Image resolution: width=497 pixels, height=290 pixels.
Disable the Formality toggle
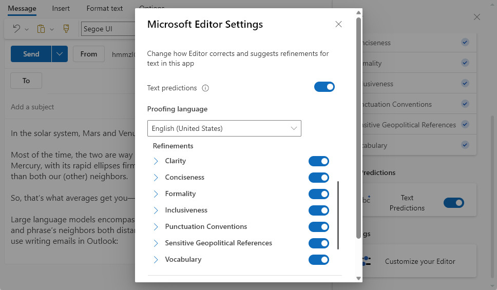[318, 194]
